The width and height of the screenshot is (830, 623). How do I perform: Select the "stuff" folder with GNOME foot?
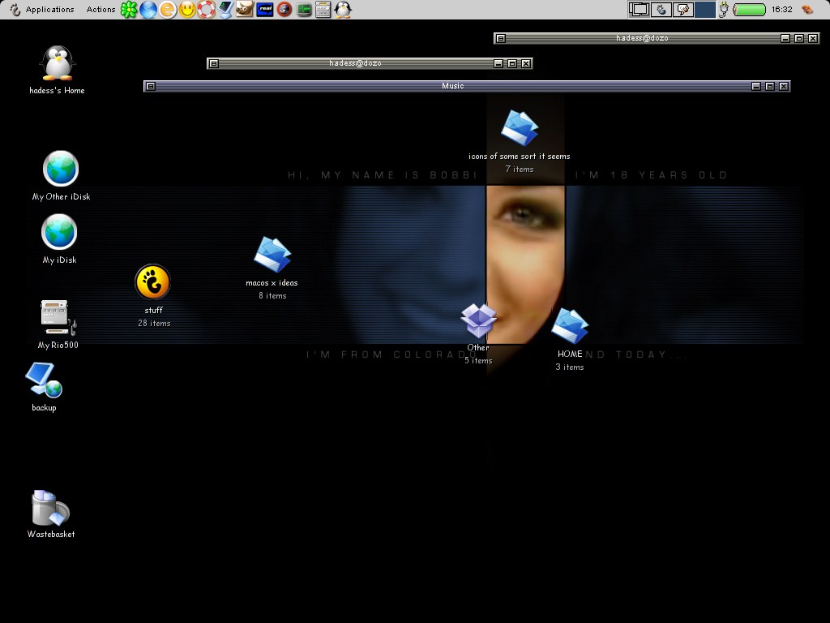pos(153,282)
